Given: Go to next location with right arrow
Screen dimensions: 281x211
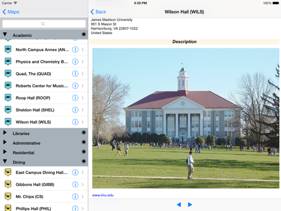Looking at the screenshot, I should [190, 205].
